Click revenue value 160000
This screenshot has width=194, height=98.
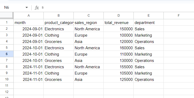(x=118, y=48)
